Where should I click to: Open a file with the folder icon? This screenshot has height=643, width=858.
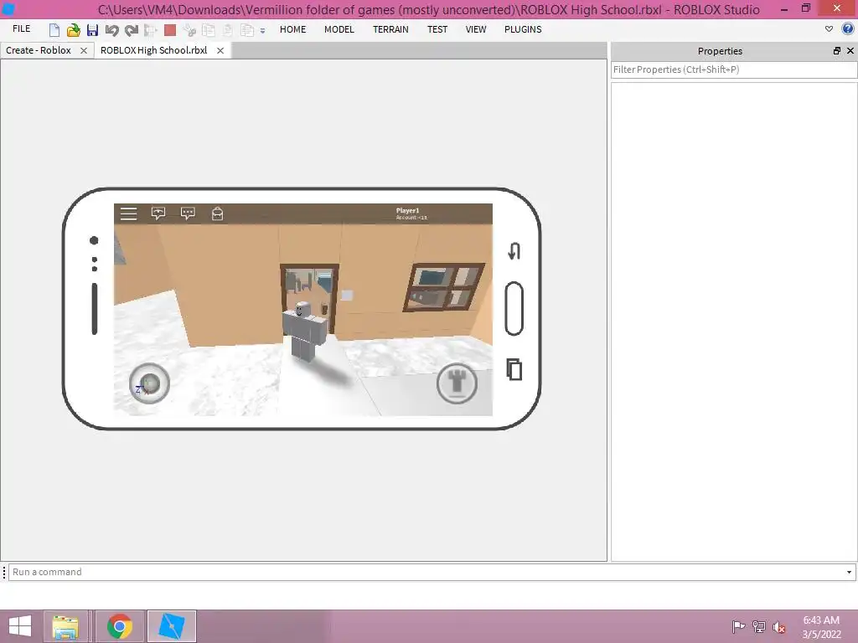tap(73, 30)
